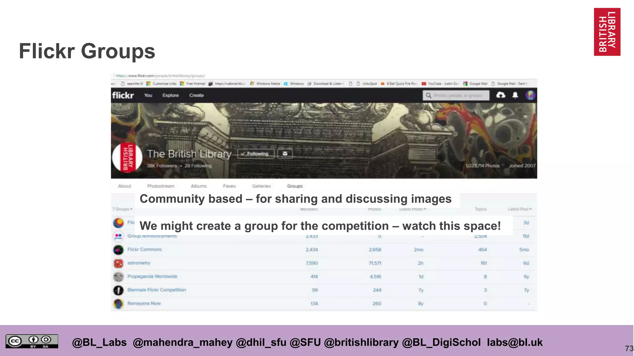Open the Customize Links bookmark
The width and height of the screenshot is (634, 356).
(x=161, y=84)
